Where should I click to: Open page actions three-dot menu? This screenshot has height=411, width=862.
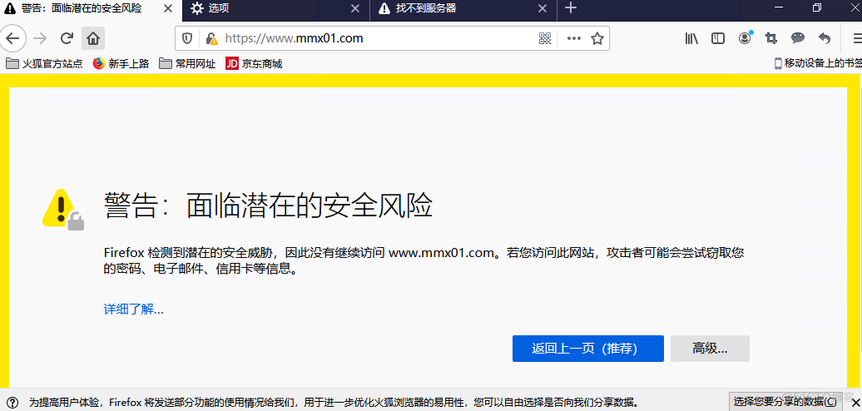(x=573, y=38)
